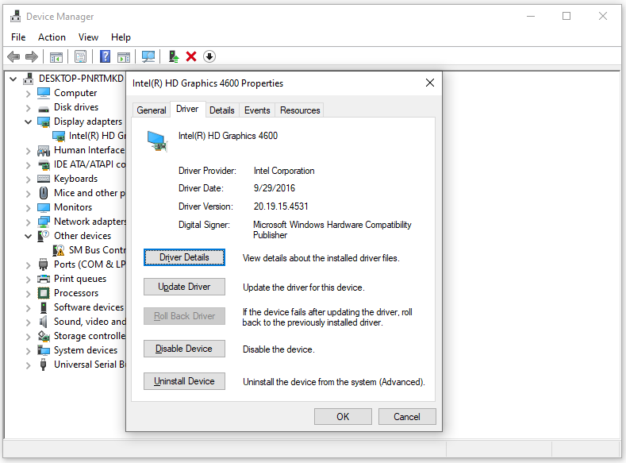Collapse the Display adapters category

click(28, 122)
